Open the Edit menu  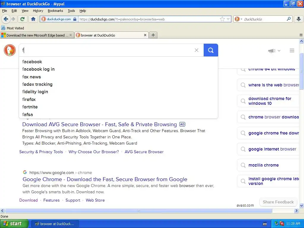coord(14,11)
